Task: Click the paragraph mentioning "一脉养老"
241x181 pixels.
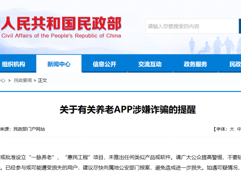Action: tap(120, 157)
